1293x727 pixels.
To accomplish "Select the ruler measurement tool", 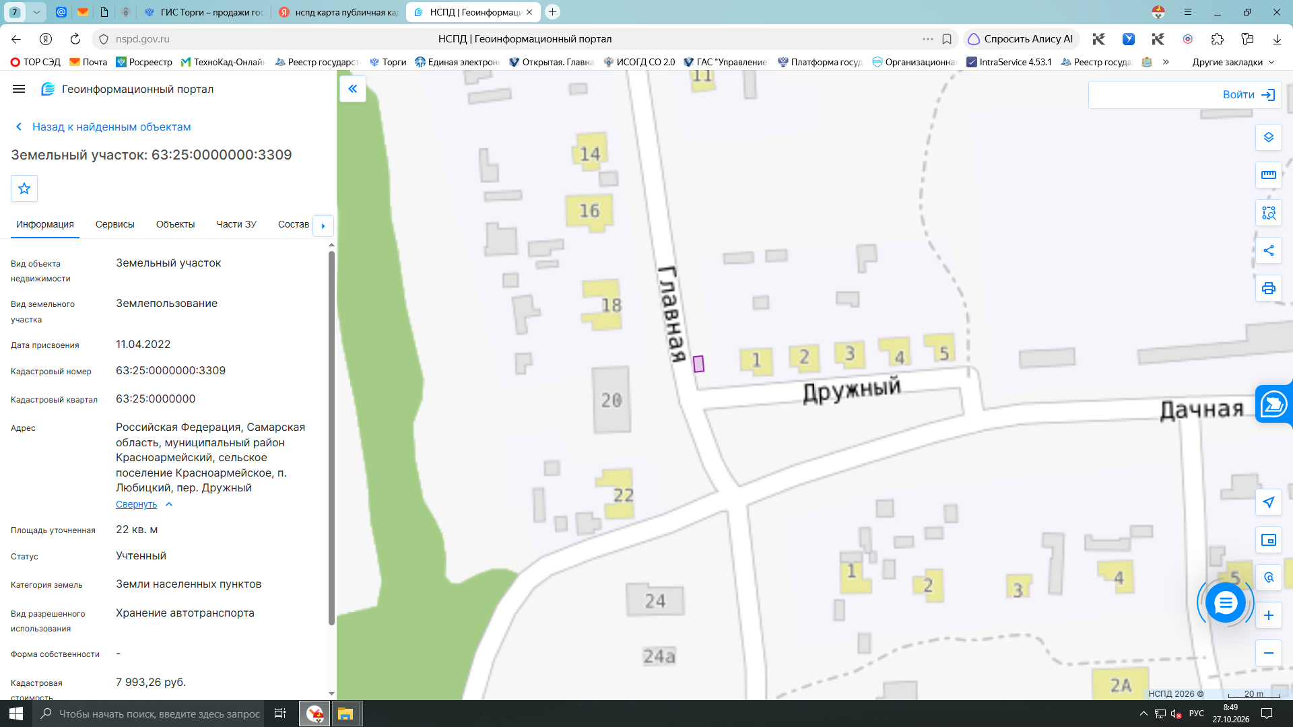I will pos(1269,175).
